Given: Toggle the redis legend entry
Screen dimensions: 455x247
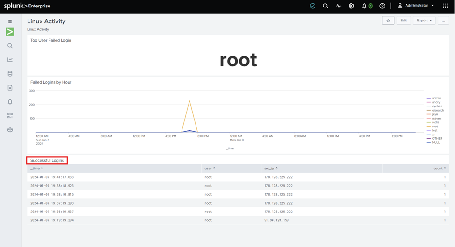Looking at the screenshot, I should [x=433, y=122].
